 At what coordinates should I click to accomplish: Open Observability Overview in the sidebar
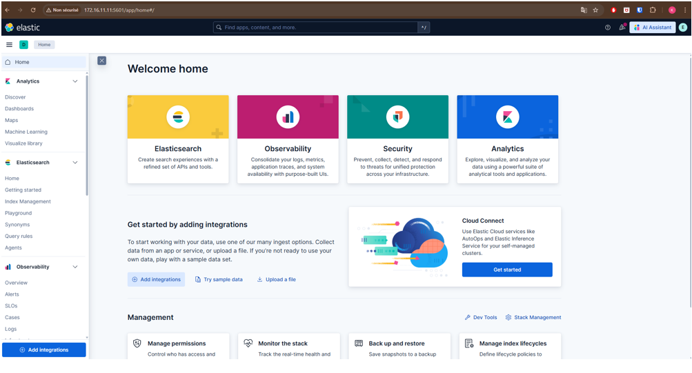(17, 283)
